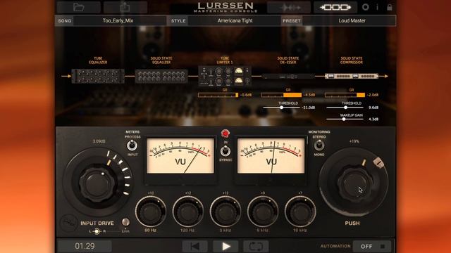Click the right VU meter

point(271,156)
